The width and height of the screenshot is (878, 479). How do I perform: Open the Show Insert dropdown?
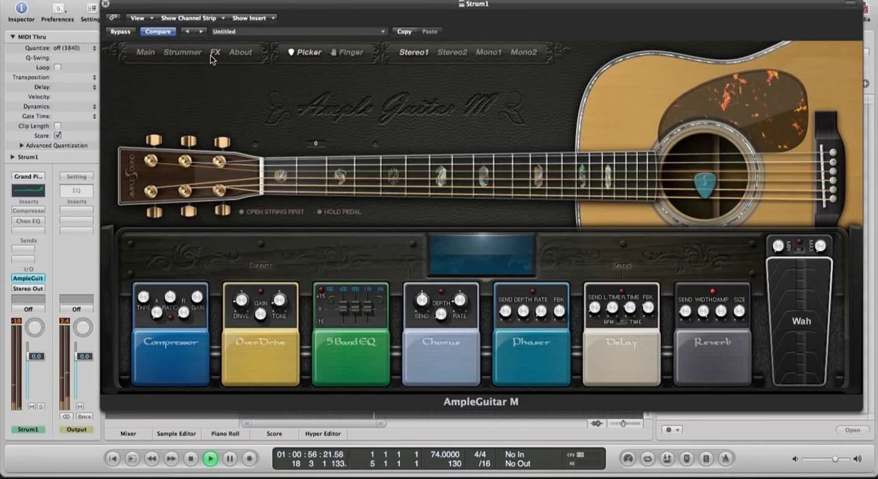(253, 18)
